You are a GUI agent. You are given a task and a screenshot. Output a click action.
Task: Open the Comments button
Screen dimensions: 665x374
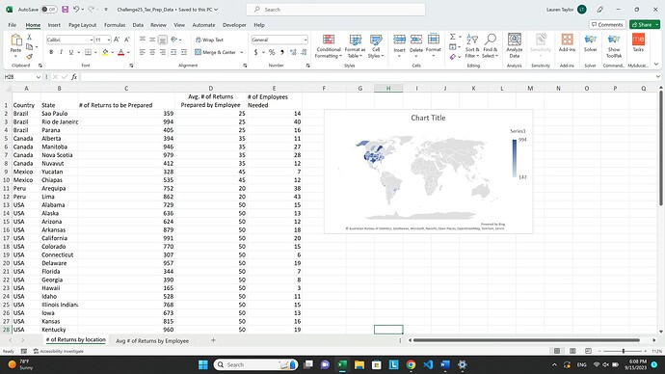click(x=607, y=25)
